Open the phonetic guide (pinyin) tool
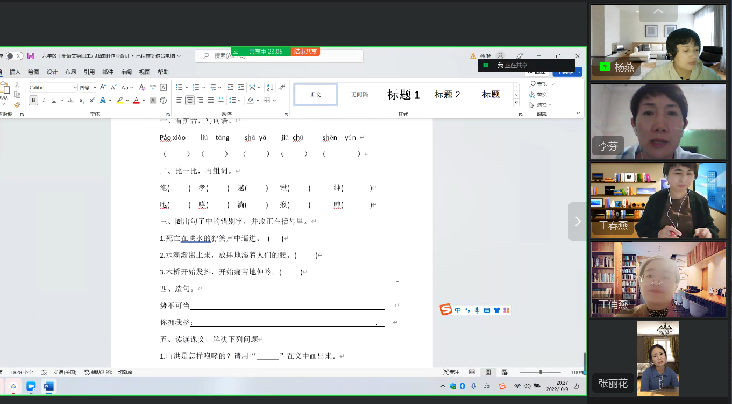Screen dimensions: 732x404 click(x=153, y=87)
